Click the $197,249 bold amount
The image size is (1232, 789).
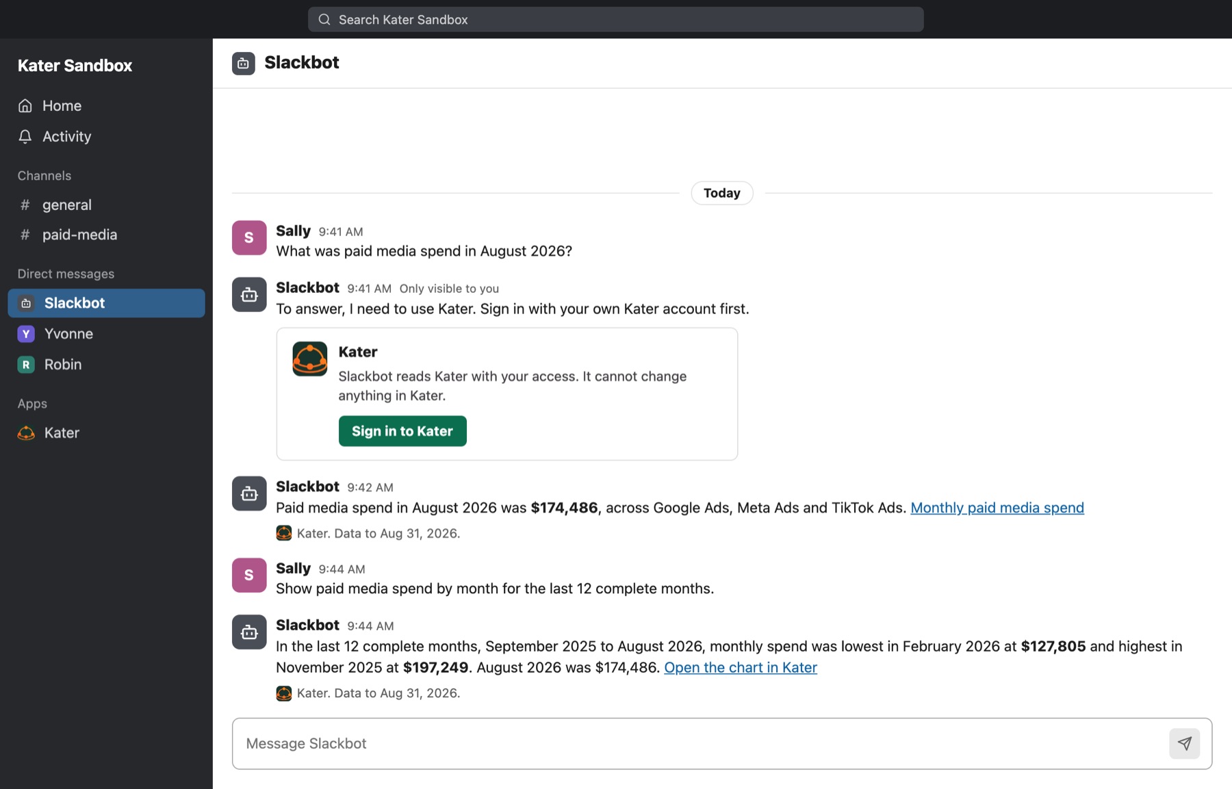[x=435, y=668]
